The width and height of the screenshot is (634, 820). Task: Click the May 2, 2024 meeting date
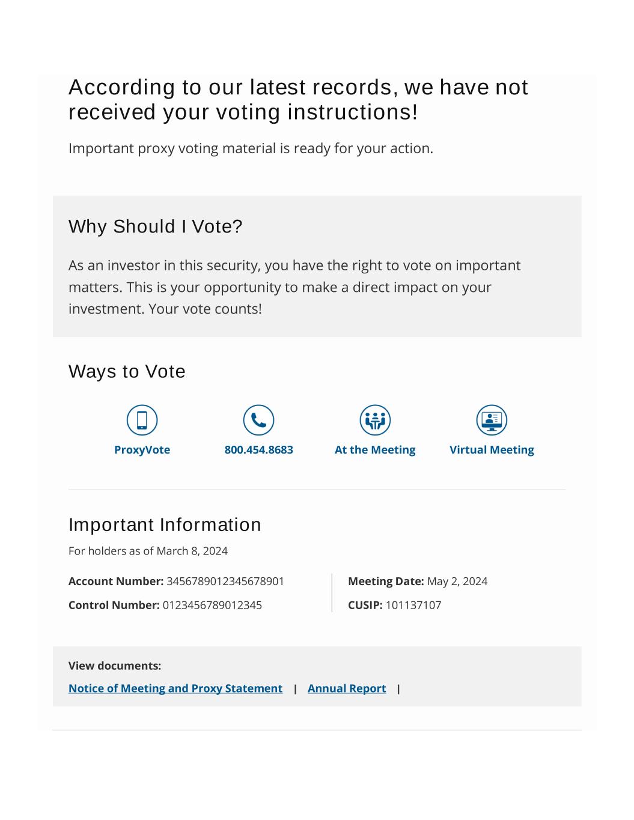457,582
